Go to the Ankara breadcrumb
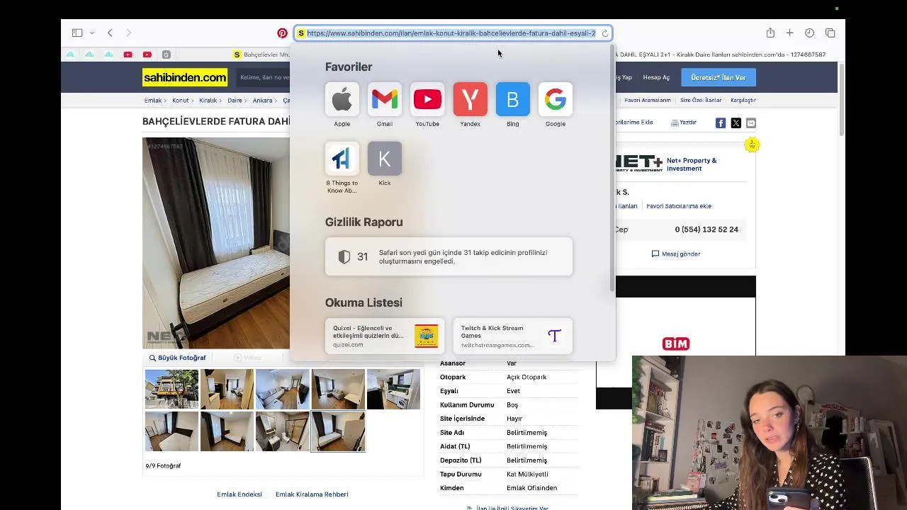 (x=262, y=101)
